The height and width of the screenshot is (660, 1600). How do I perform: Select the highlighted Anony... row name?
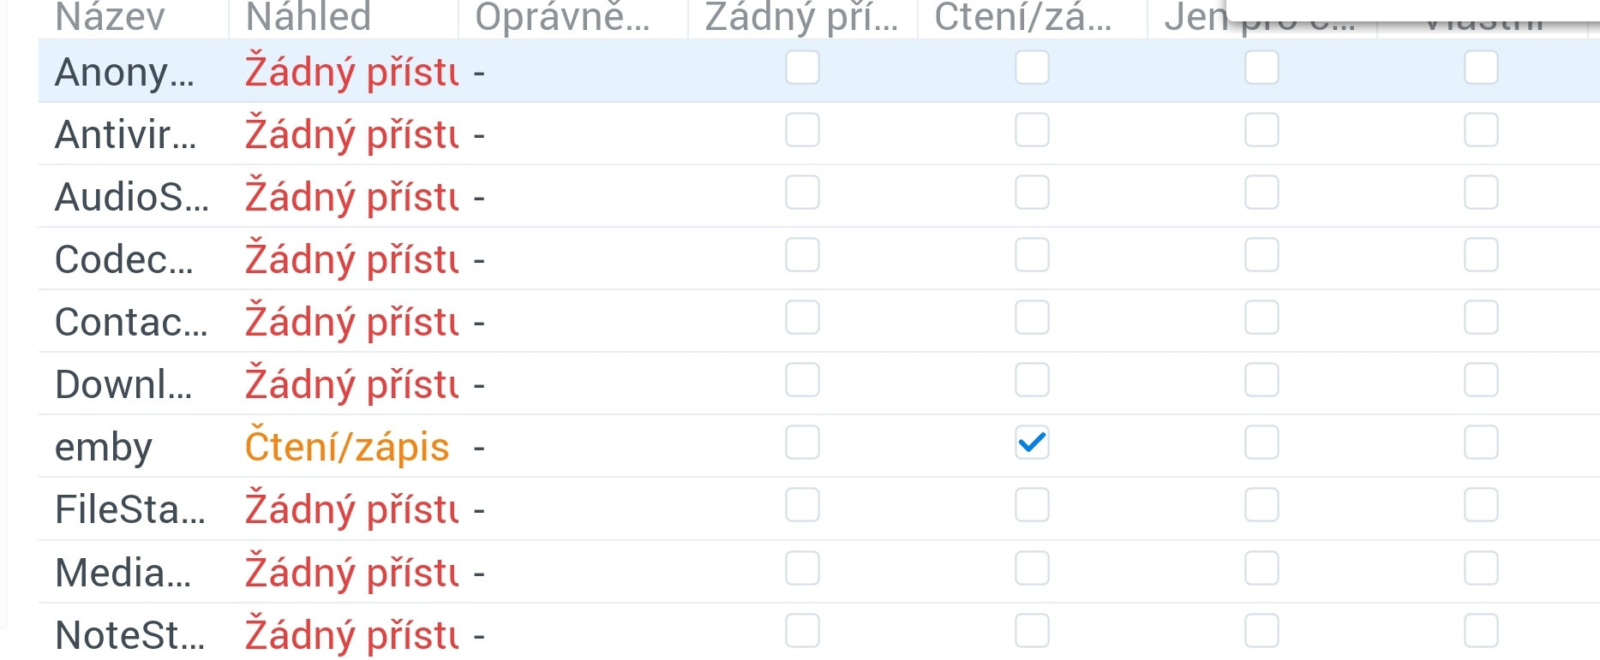pyautogui.click(x=124, y=73)
